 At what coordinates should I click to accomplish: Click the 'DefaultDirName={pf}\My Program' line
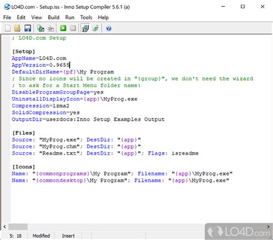pos(63,72)
